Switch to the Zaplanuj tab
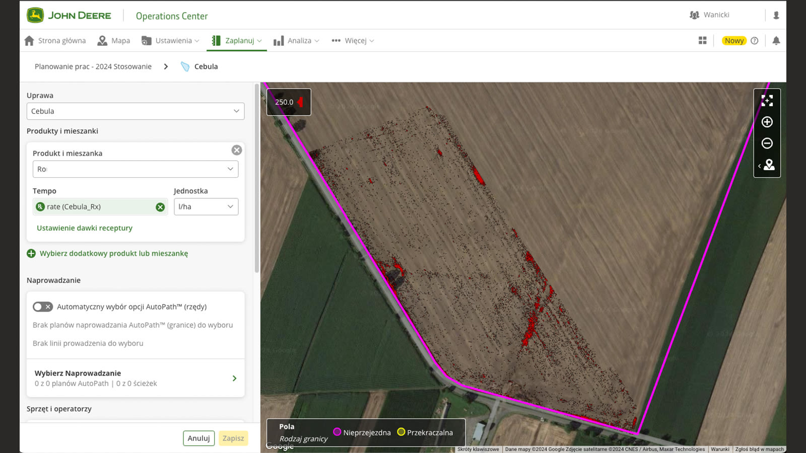This screenshot has width=806, height=453. pyautogui.click(x=236, y=40)
